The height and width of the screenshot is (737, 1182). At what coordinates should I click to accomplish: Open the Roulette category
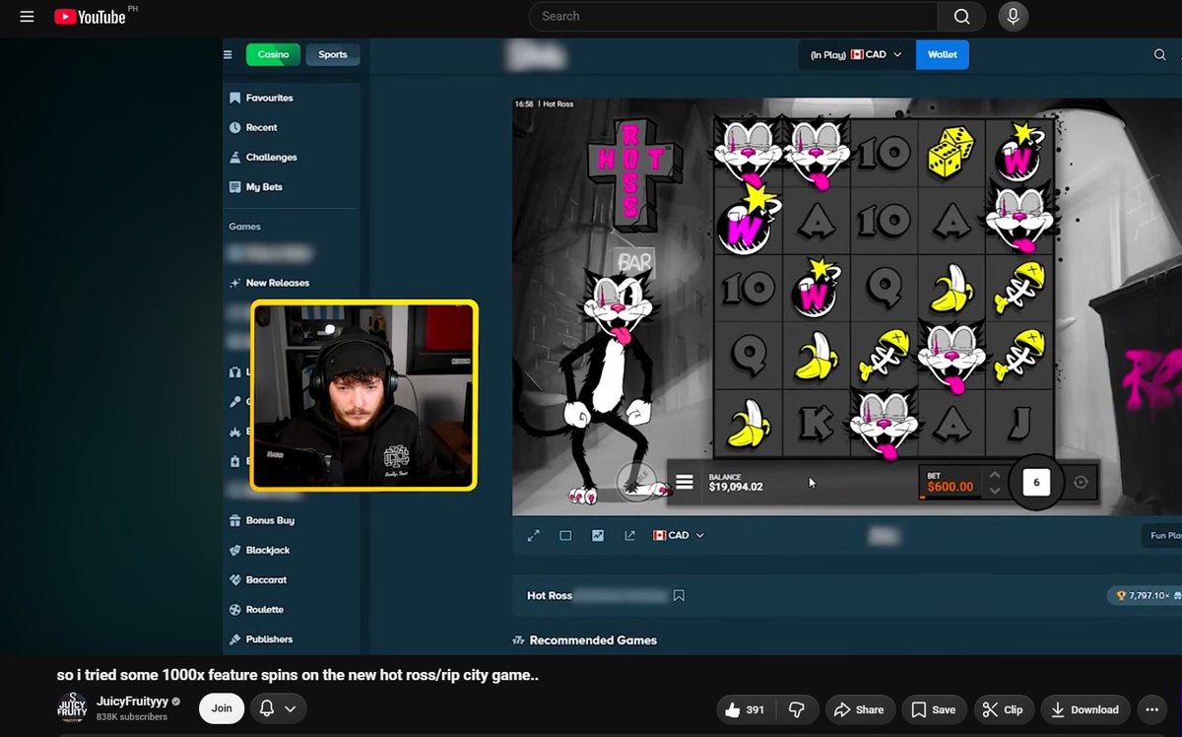256,609
